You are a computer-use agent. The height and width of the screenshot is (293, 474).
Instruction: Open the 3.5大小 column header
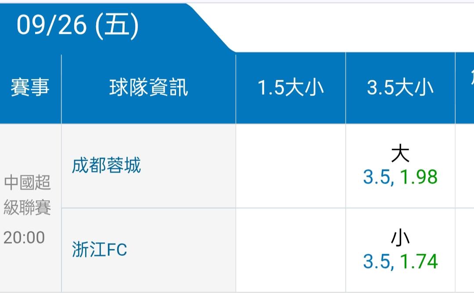(x=400, y=88)
